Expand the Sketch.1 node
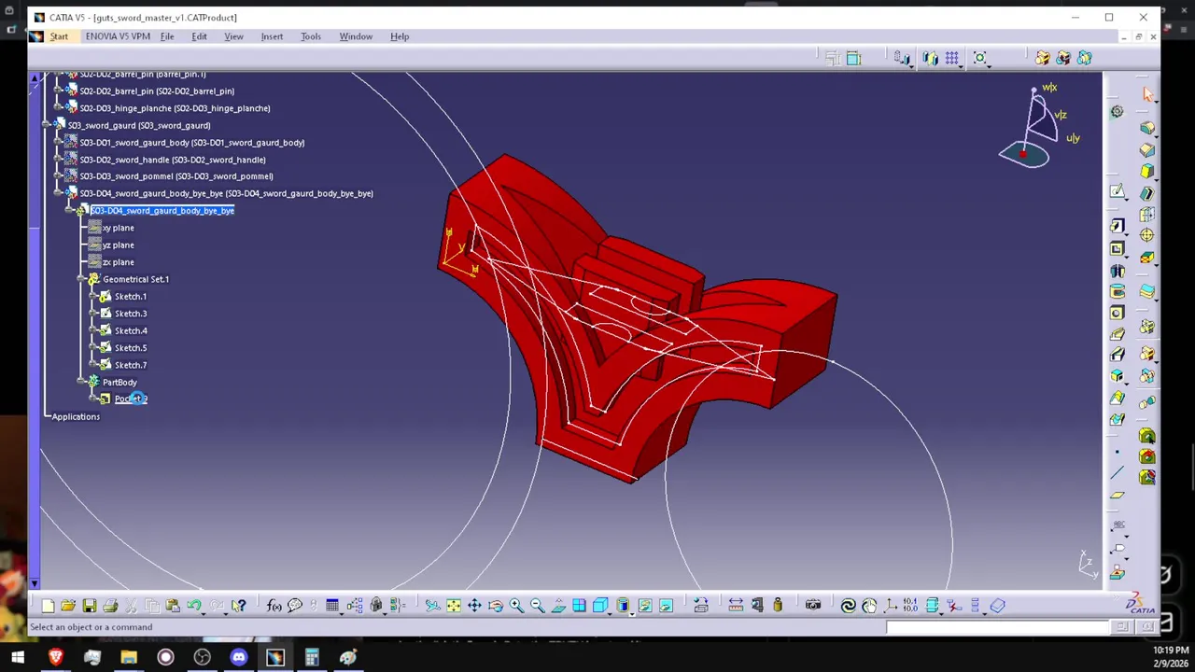The height and width of the screenshot is (672, 1195). (x=92, y=297)
